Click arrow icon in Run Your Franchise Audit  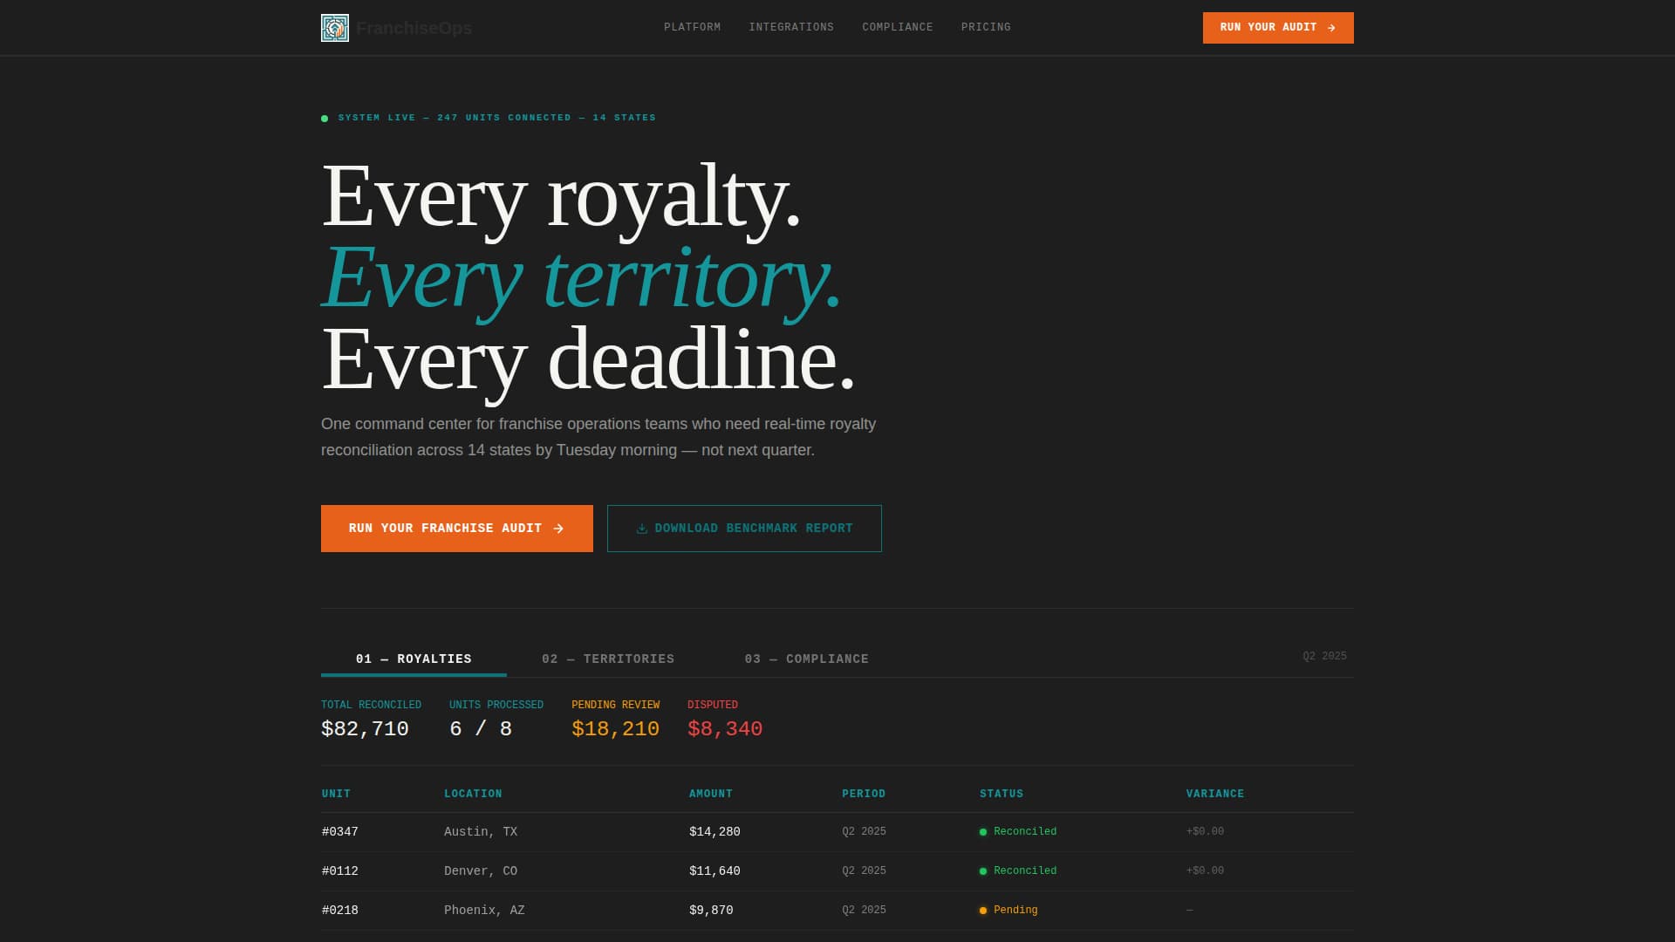tap(558, 529)
